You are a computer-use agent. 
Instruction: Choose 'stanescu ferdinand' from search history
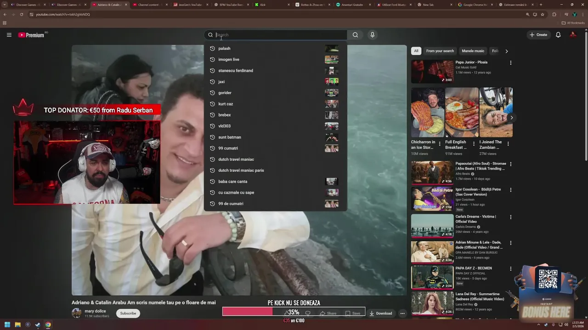pyautogui.click(x=275, y=71)
